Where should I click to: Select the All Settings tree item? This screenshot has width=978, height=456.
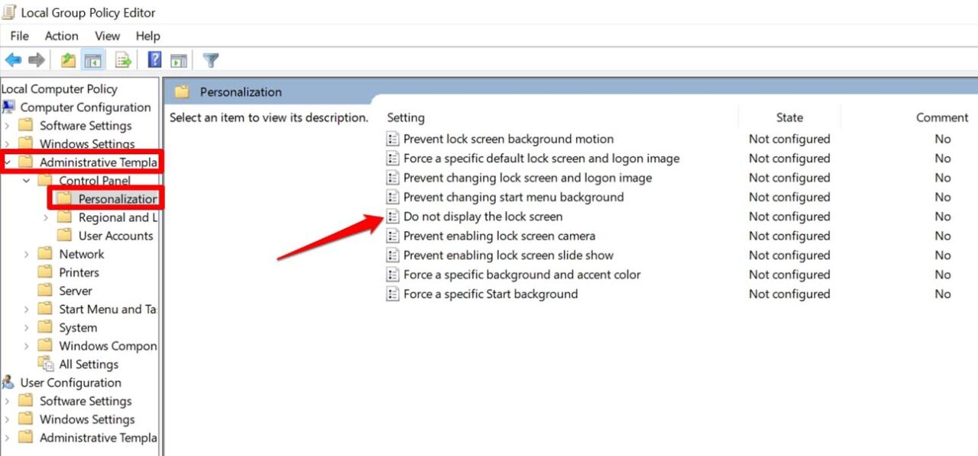(x=89, y=364)
